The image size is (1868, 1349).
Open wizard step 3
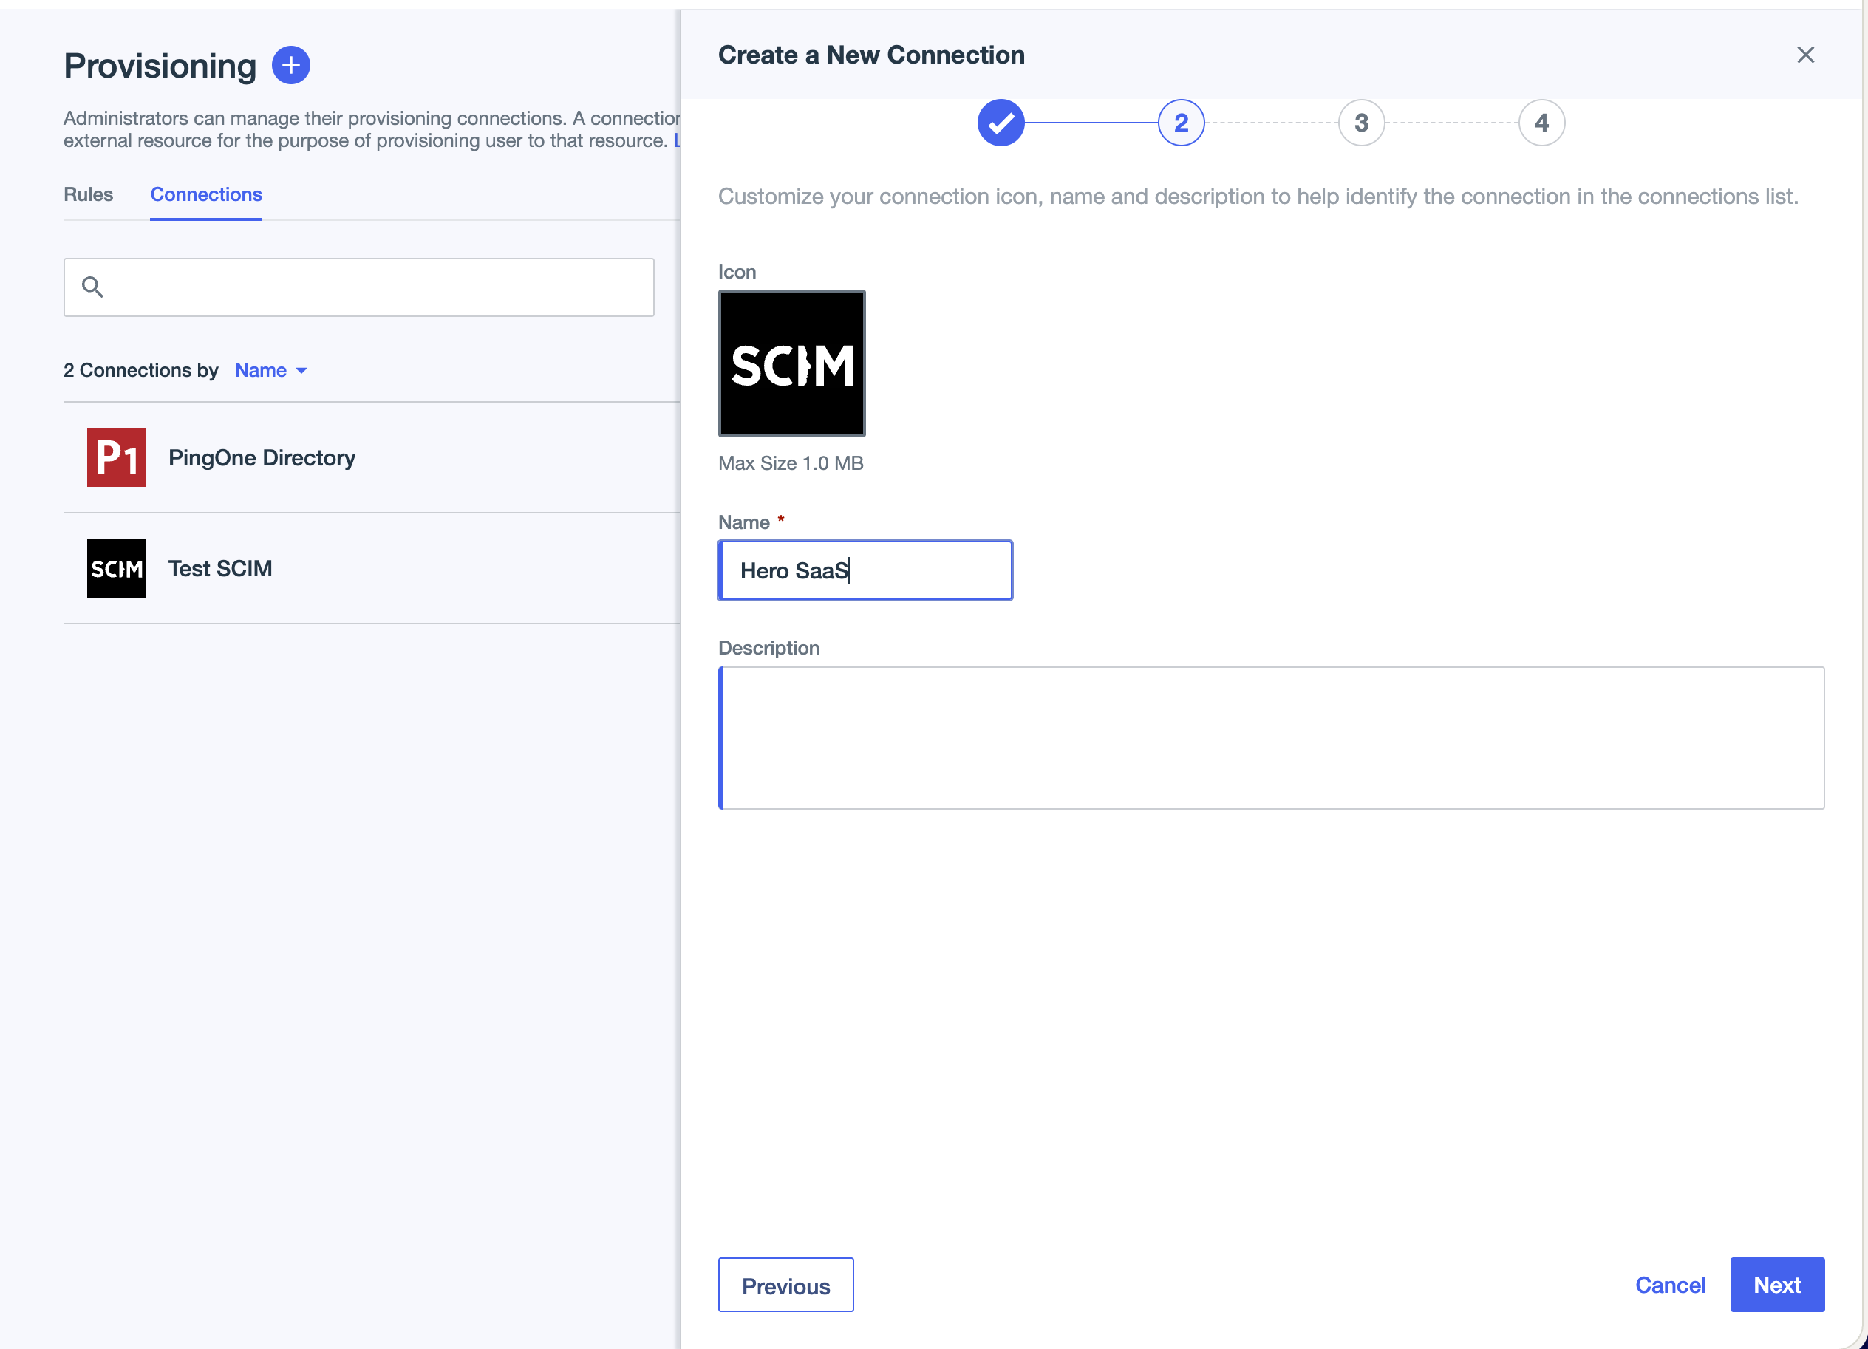[x=1360, y=122]
